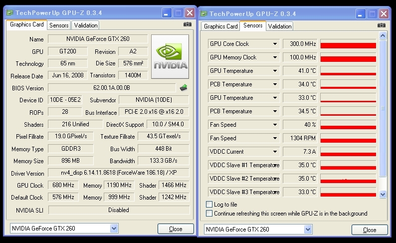Switch to Validation tab in left window

86,25
